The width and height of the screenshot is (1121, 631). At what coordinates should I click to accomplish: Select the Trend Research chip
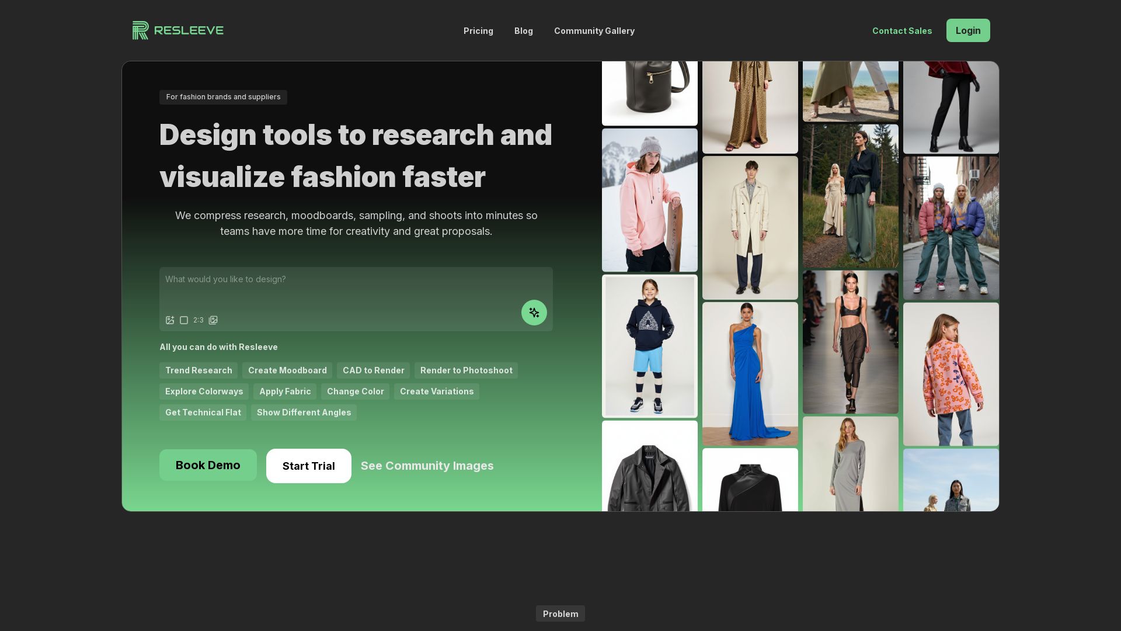click(x=199, y=370)
